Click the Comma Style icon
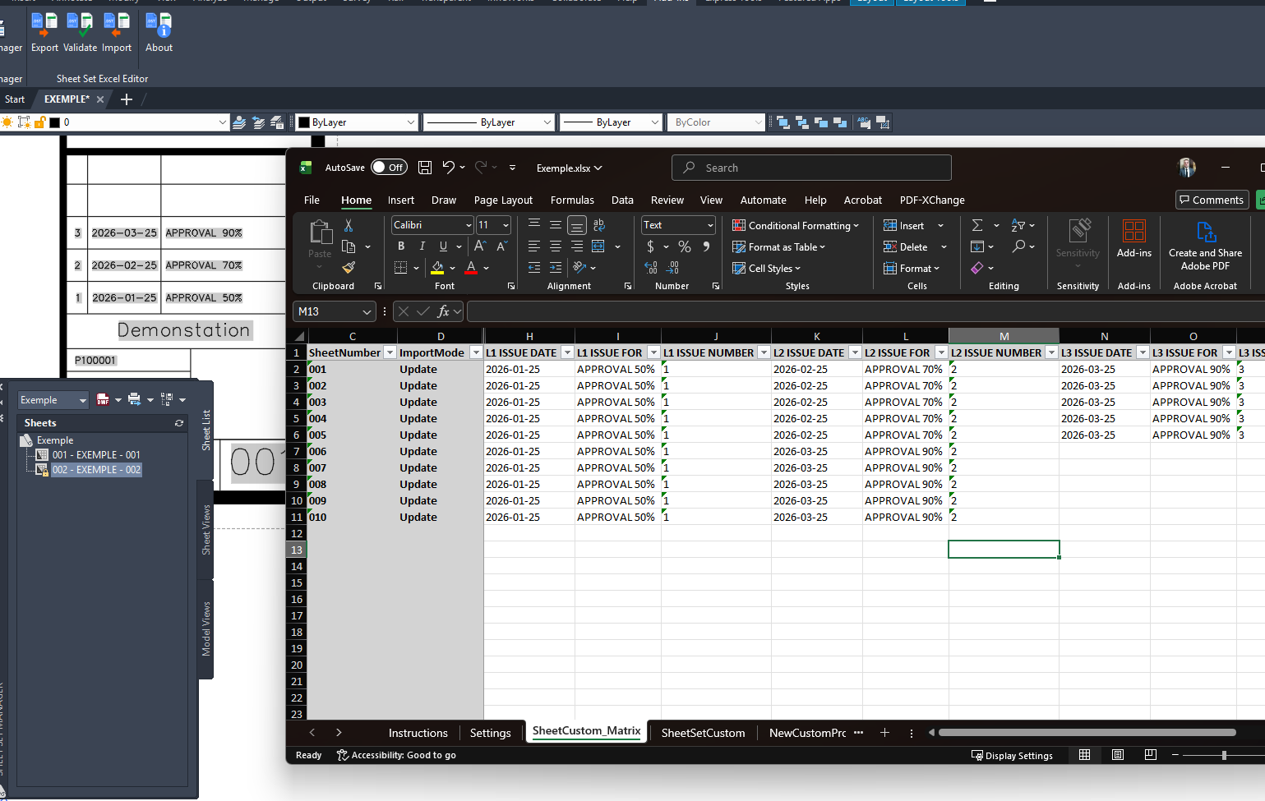 (706, 246)
